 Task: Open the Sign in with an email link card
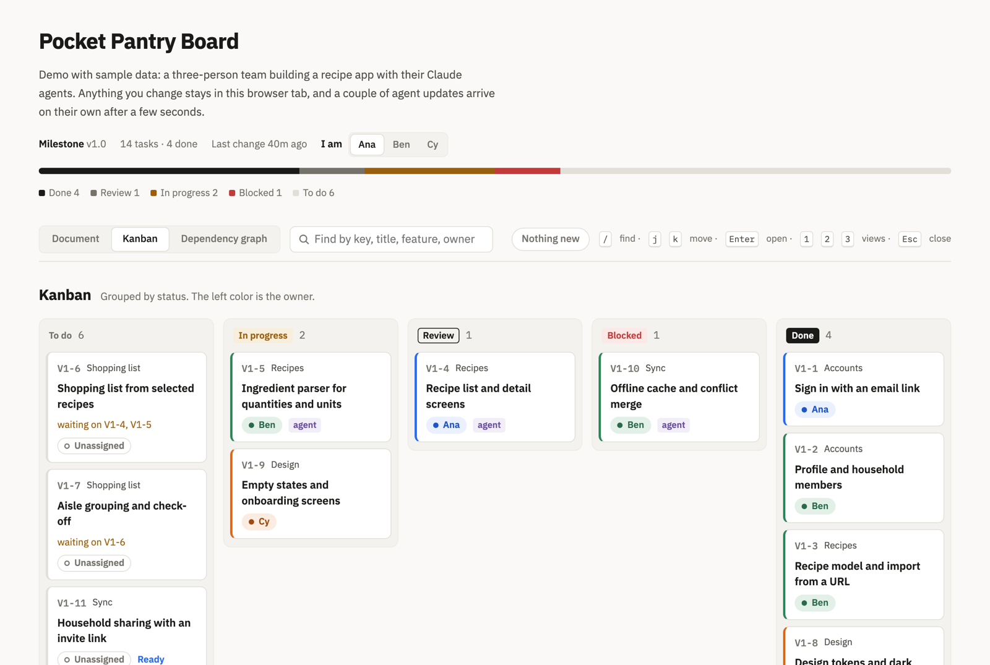864,389
